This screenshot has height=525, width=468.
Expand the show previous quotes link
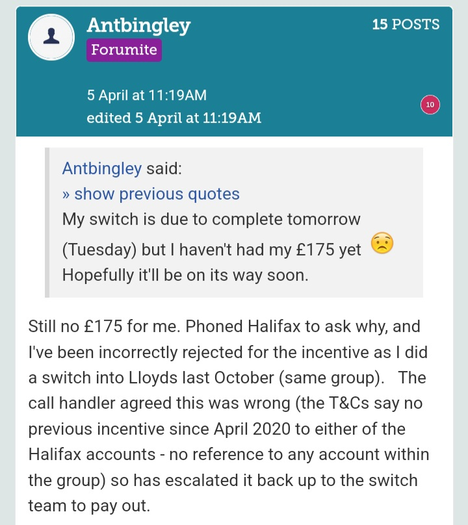click(151, 194)
